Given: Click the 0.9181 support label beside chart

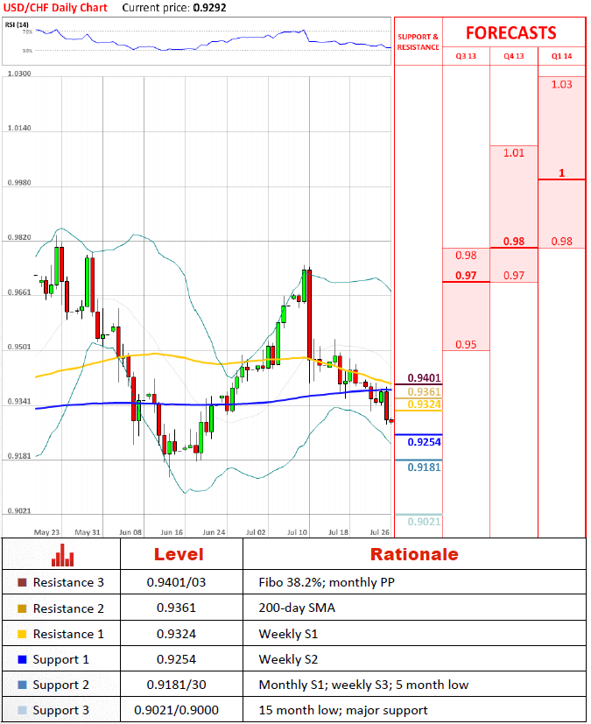Looking at the screenshot, I should 424,467.
